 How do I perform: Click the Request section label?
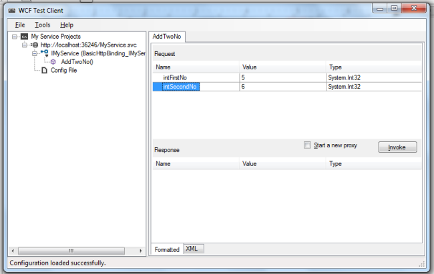click(x=165, y=54)
